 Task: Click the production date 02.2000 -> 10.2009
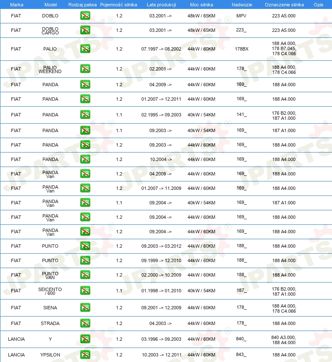tap(161, 275)
